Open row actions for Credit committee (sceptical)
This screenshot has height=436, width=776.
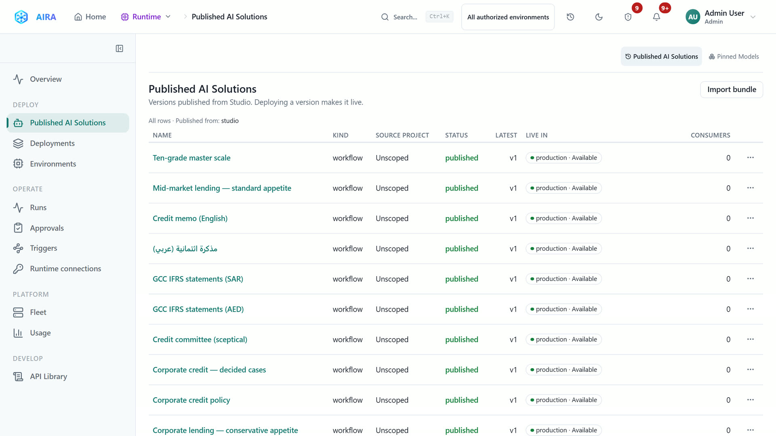[x=751, y=339]
